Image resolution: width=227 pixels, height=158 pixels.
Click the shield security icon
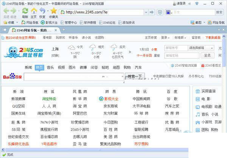point(160,12)
